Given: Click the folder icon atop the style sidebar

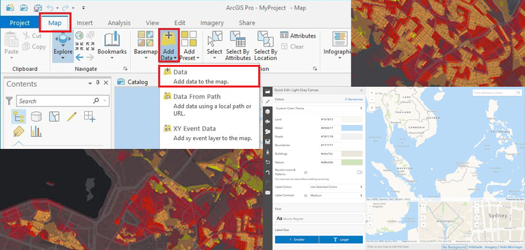Looking at the screenshot, I should click(x=268, y=91).
